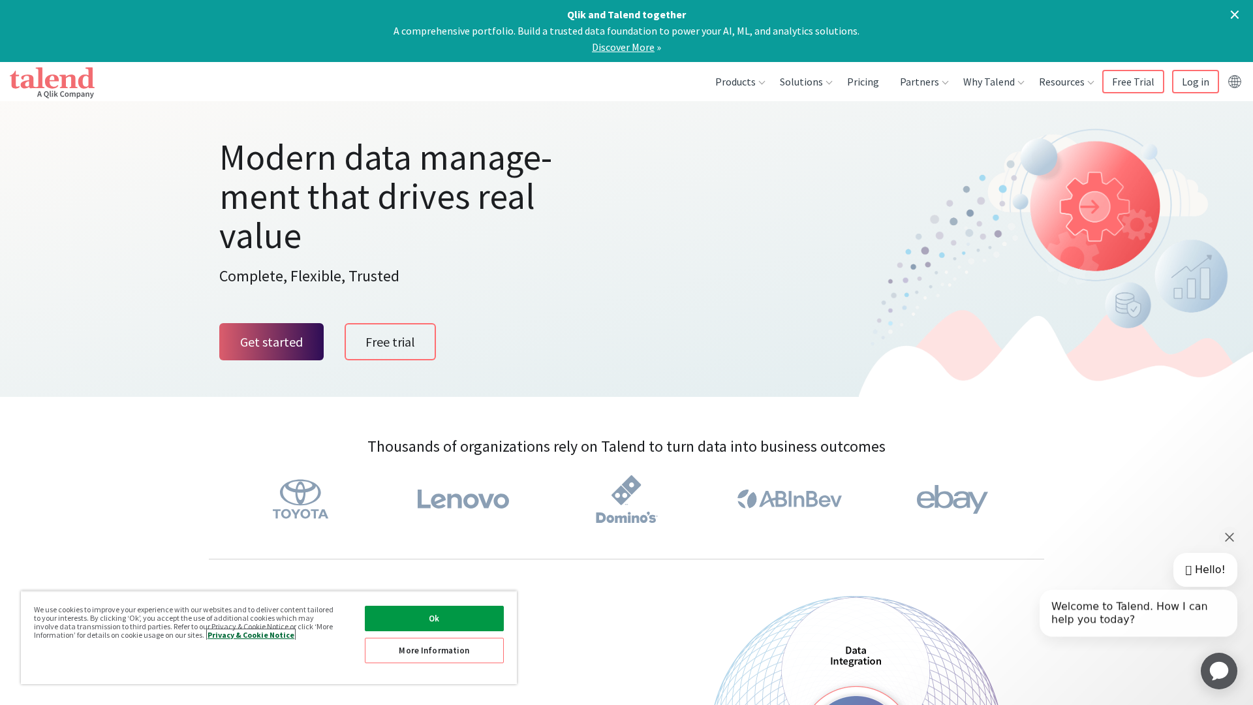The image size is (1253, 705).
Task: Click the Toyota logo
Action: [300, 499]
